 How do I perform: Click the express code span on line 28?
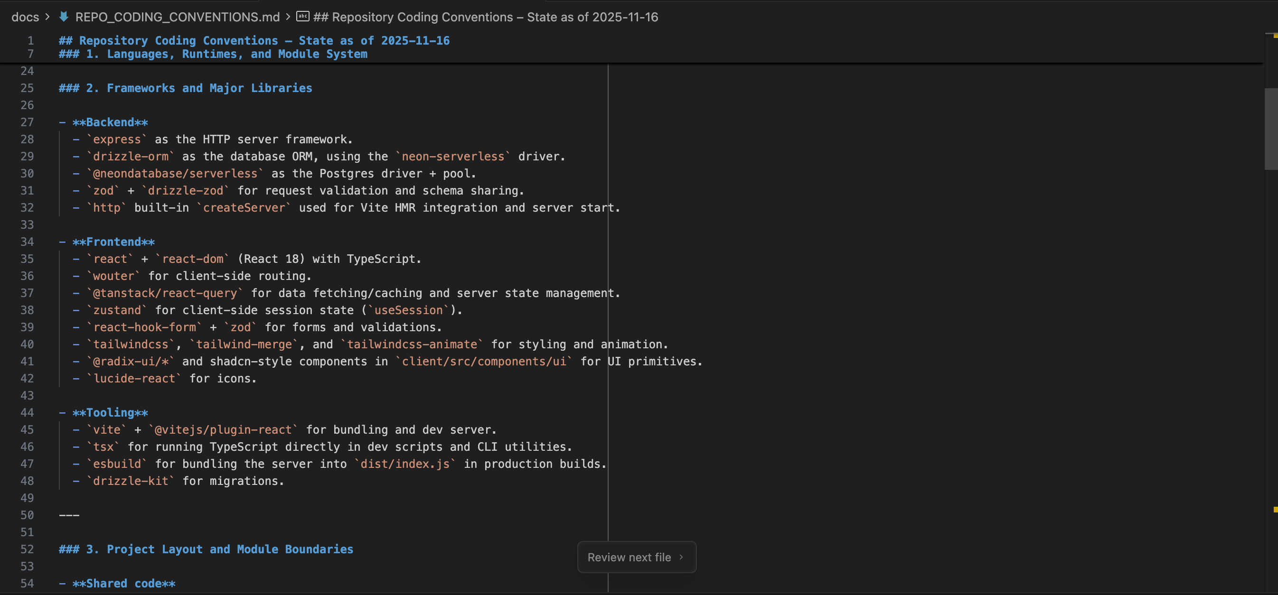coord(117,139)
